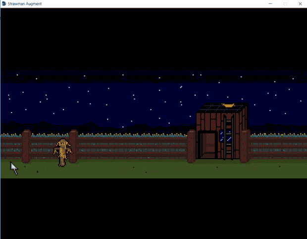
Task: Click the shed's dark doorway
Action: coord(207,145)
